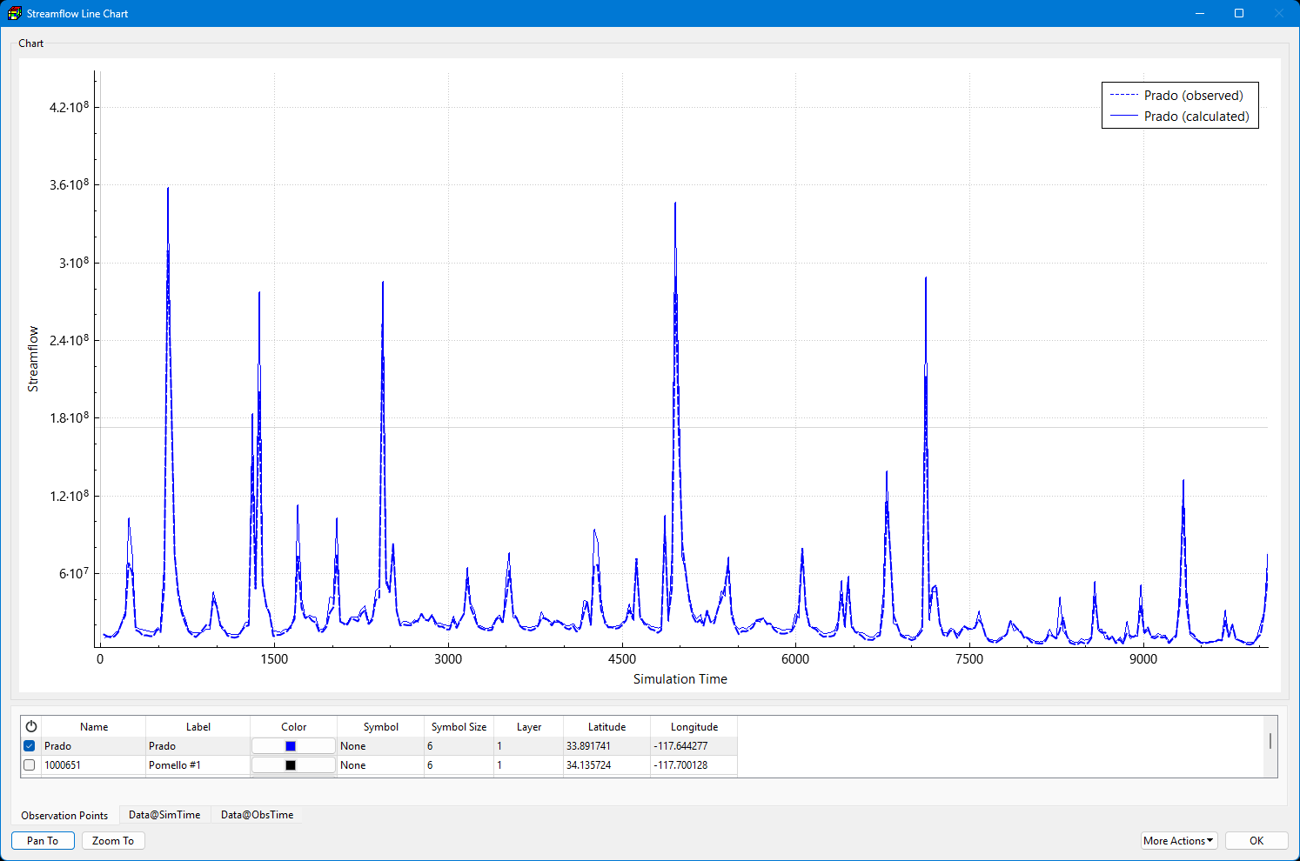Click the Symbol cell in Pomello #1 row

381,765
